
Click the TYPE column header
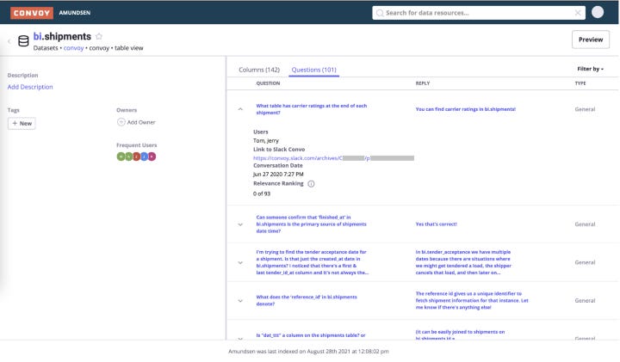click(580, 83)
